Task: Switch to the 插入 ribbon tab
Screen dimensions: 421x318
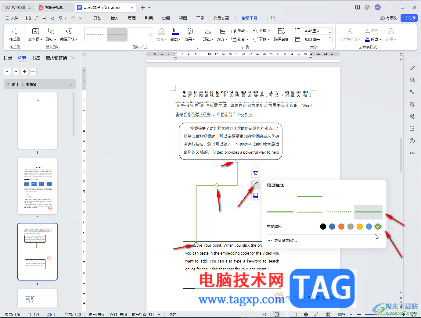Action: (114, 18)
